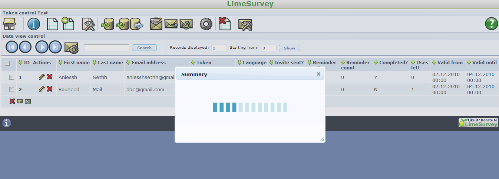The width and height of the screenshot is (499, 179).
Task: Click the add new token entry icon
Action: (68, 24)
